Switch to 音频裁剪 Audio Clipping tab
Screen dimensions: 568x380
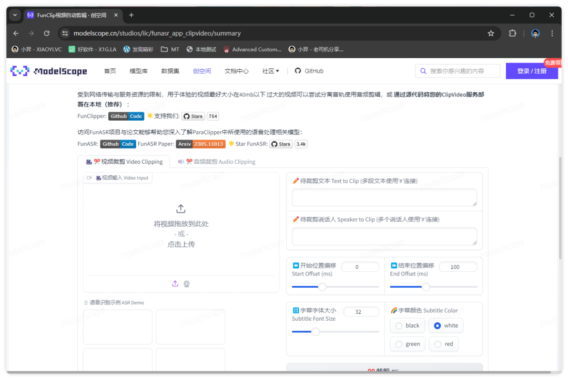(x=217, y=162)
